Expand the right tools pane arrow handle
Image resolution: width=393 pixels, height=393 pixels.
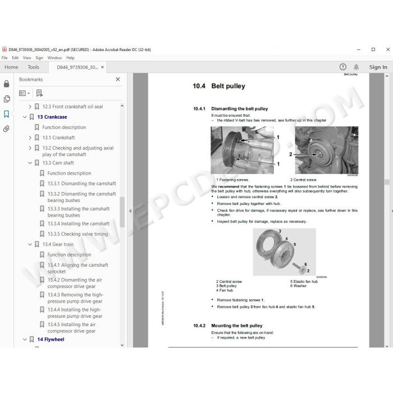coord(392,211)
